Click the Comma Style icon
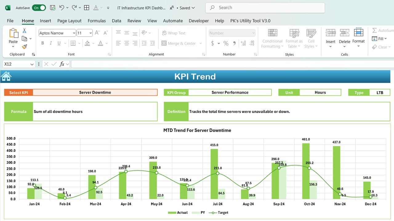The image size is (394, 221). 234,43
